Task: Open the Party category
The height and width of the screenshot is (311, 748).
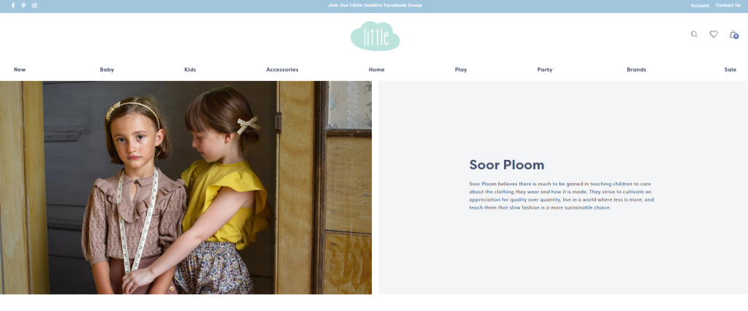Action: click(x=545, y=69)
